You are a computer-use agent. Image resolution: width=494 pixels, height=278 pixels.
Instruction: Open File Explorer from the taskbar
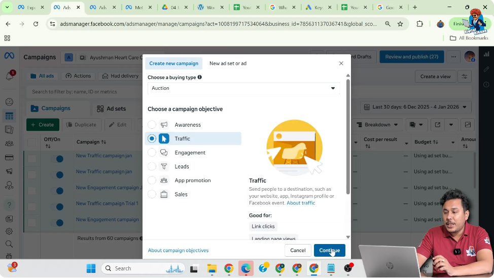click(x=211, y=268)
